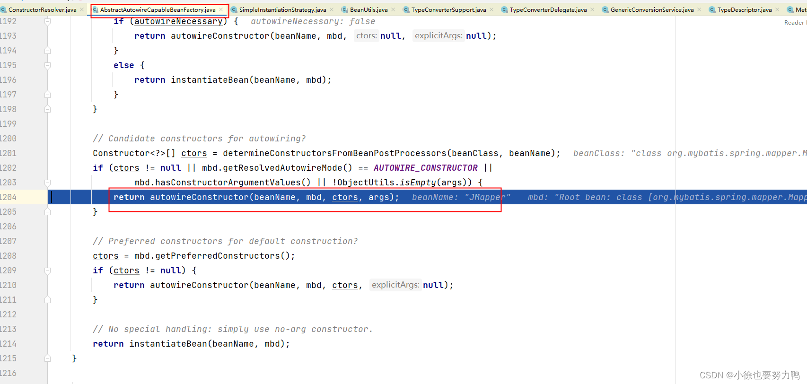The image size is (807, 384).
Task: Click class icon on TypeConverterDelegate.java tab
Action: 504,9
